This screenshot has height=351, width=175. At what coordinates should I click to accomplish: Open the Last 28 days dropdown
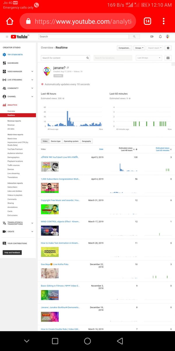(x=149, y=58)
